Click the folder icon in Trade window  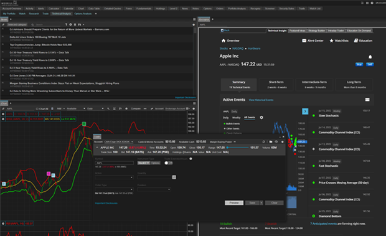click(x=271, y=142)
